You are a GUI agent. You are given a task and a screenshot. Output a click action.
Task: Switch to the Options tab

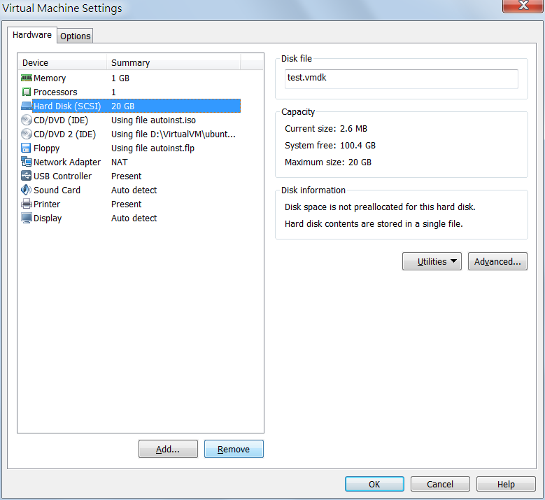(75, 36)
